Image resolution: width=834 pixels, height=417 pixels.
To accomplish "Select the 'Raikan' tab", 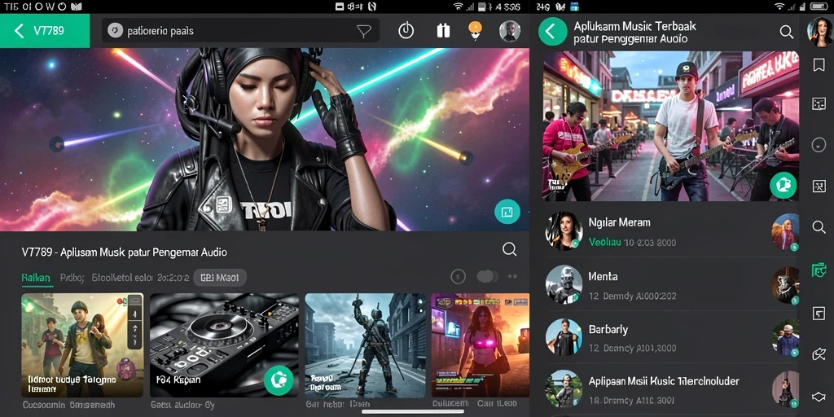I will pyautogui.click(x=36, y=277).
